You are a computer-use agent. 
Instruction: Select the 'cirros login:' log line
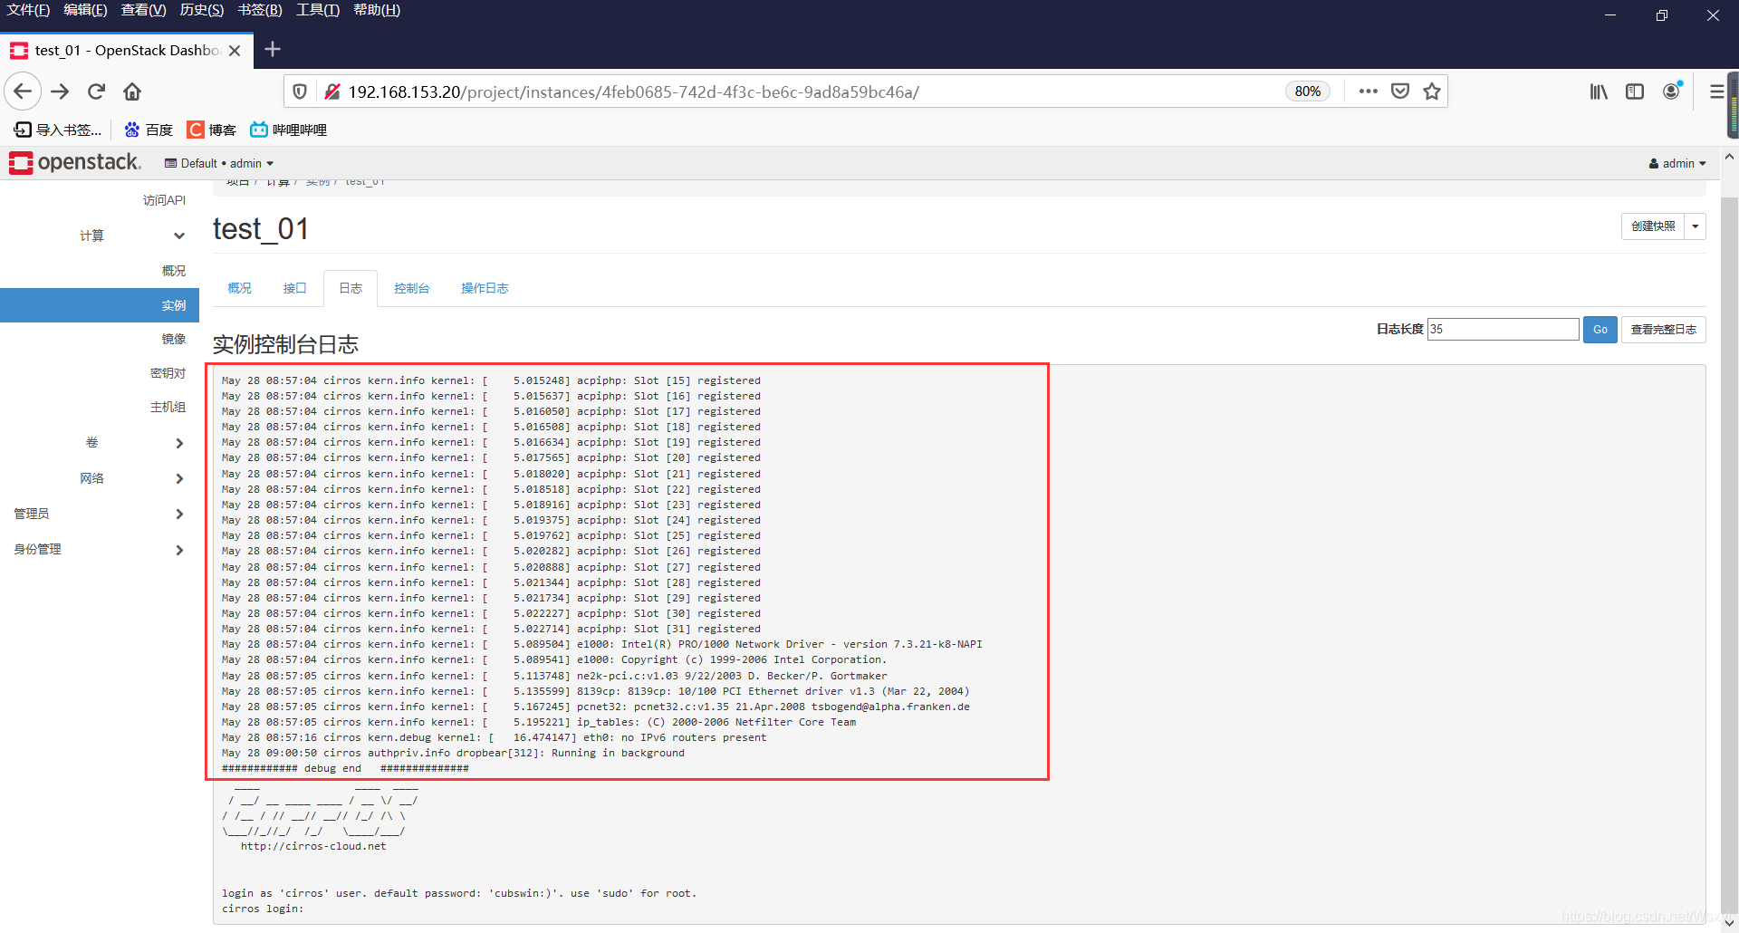pyautogui.click(x=263, y=909)
